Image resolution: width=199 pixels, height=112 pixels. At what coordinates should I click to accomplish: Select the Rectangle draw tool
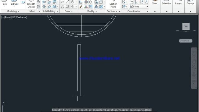point(67,7)
